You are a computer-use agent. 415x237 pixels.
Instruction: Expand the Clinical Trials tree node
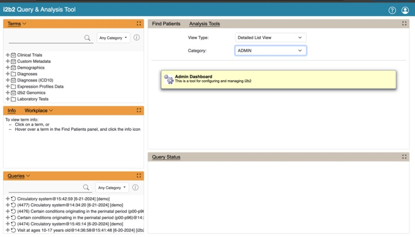tap(7, 55)
